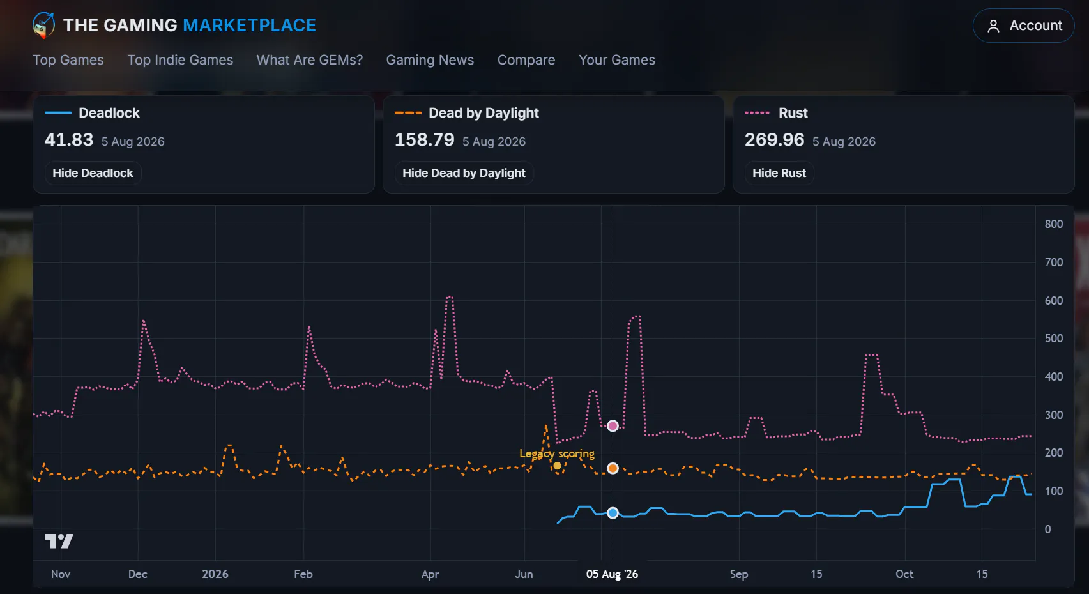Image resolution: width=1089 pixels, height=594 pixels.
Task: Click the blue Deadlock data point marker
Action: pyautogui.click(x=613, y=513)
